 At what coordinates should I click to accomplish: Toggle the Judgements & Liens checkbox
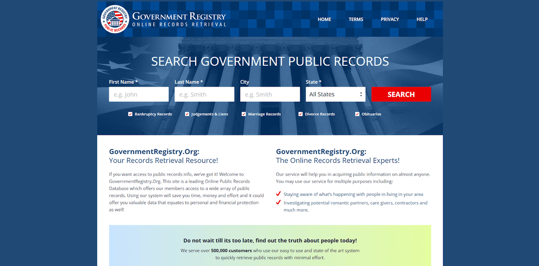coord(187,114)
